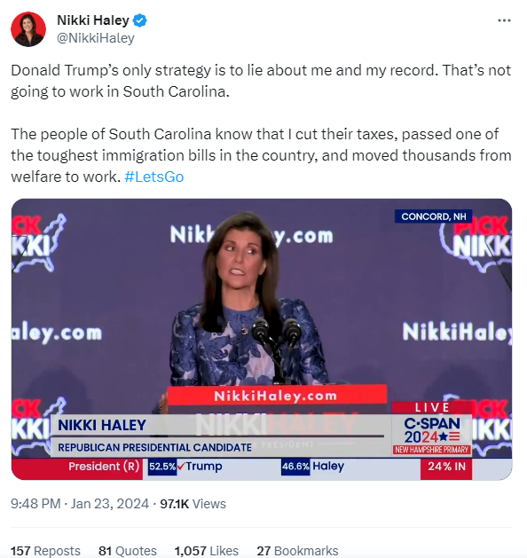Image resolution: width=527 pixels, height=558 pixels.
Task: Open the @NikkiHaley handle link
Action: 96,38
